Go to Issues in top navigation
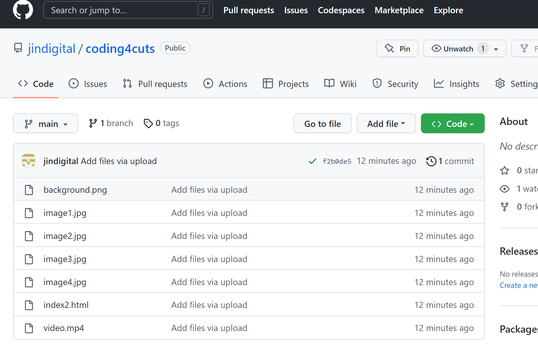538x349 pixels. 296,10
